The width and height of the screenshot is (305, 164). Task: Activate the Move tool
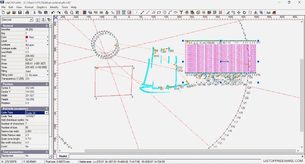(x=239, y=12)
